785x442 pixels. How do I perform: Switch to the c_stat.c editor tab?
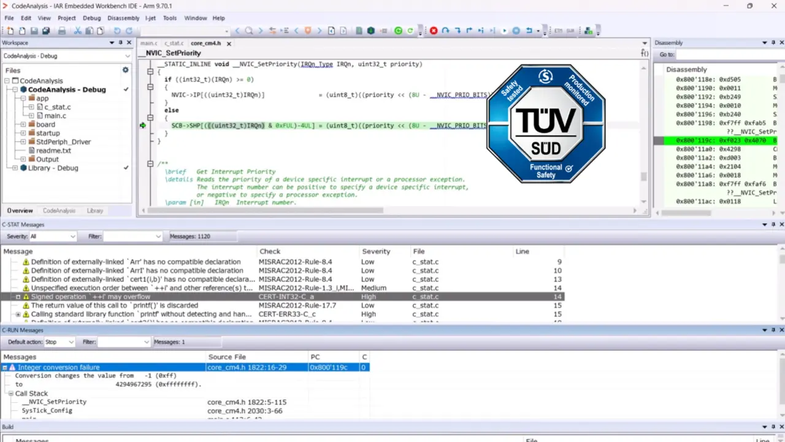pyautogui.click(x=174, y=44)
